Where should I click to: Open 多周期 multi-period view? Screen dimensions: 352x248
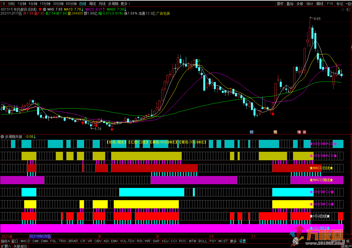[x=113, y=4]
